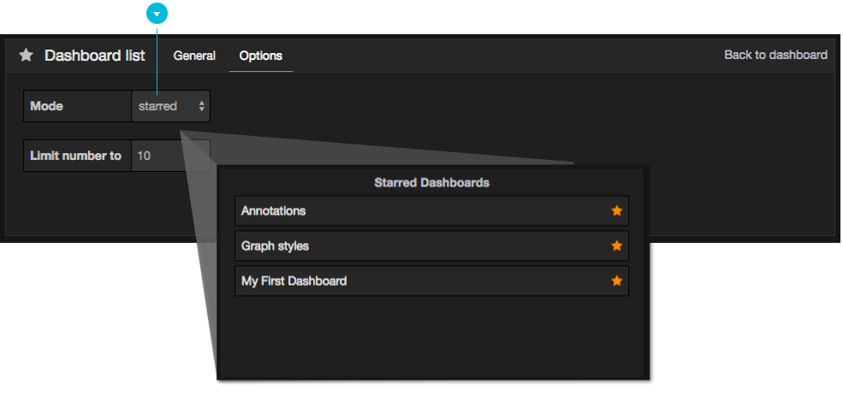
Task: Unstar My First Dashboard
Action: coord(616,281)
